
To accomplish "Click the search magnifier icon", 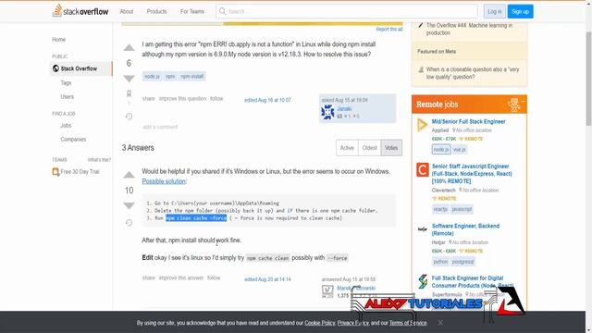I will (x=222, y=11).
